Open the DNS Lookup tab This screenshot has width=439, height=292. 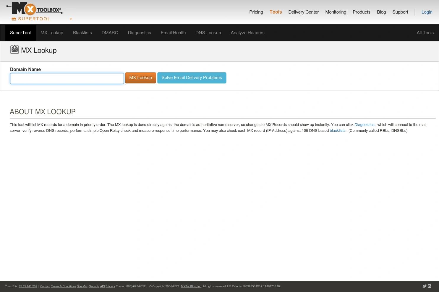208,33
